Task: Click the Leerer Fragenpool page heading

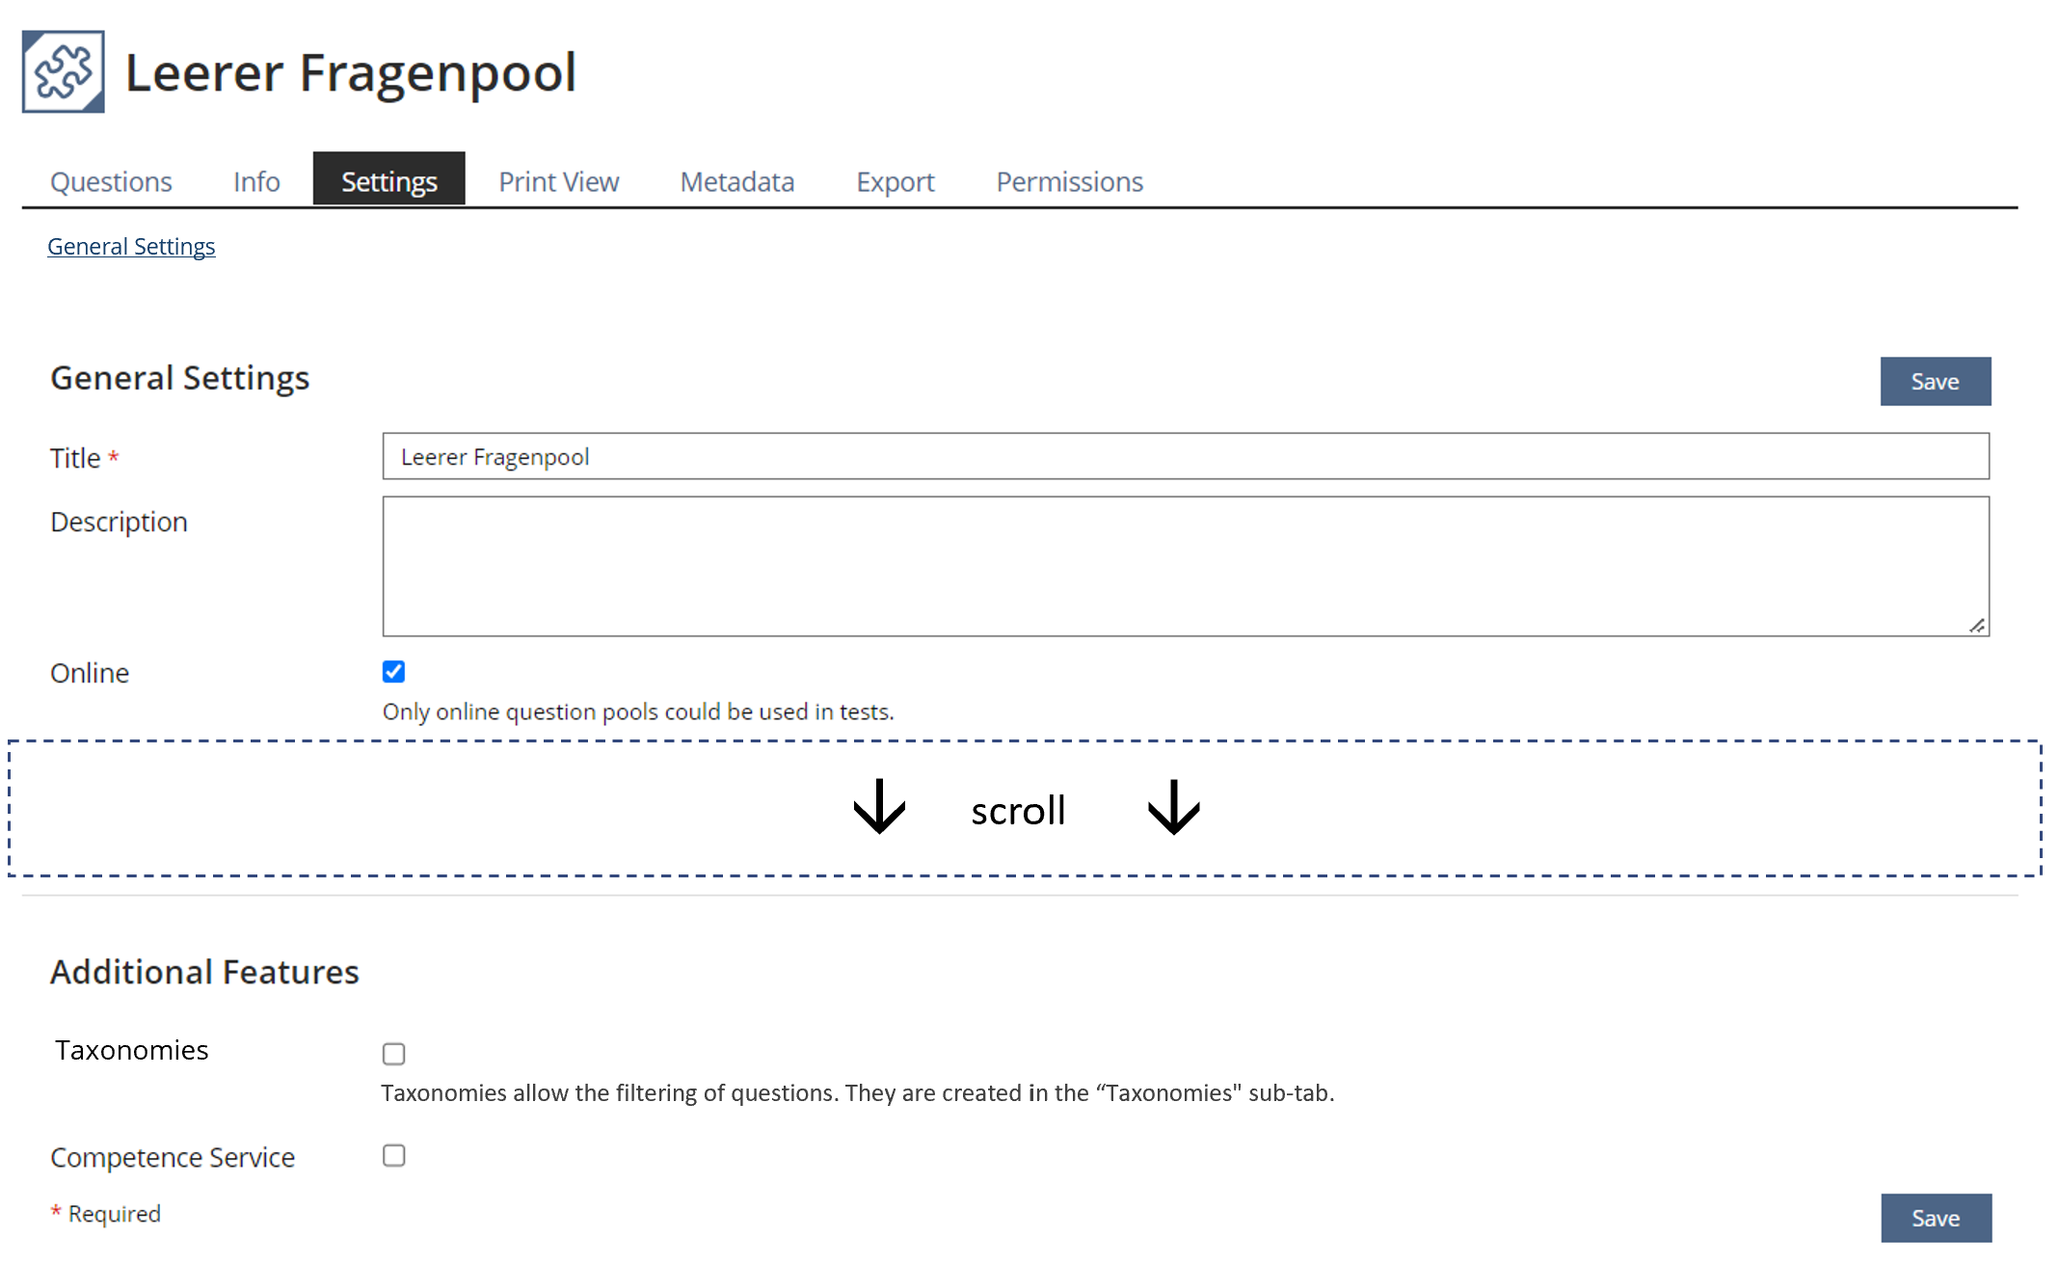Action: (351, 73)
